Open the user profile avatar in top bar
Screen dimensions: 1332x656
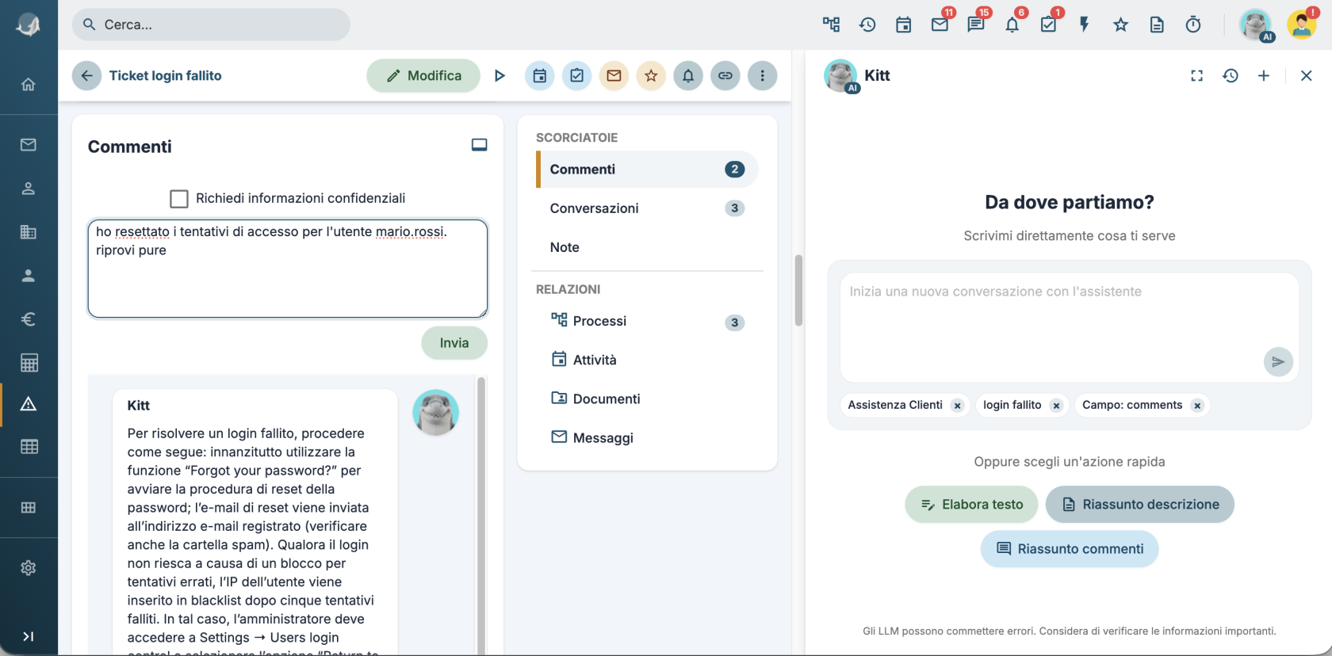pyautogui.click(x=1302, y=25)
